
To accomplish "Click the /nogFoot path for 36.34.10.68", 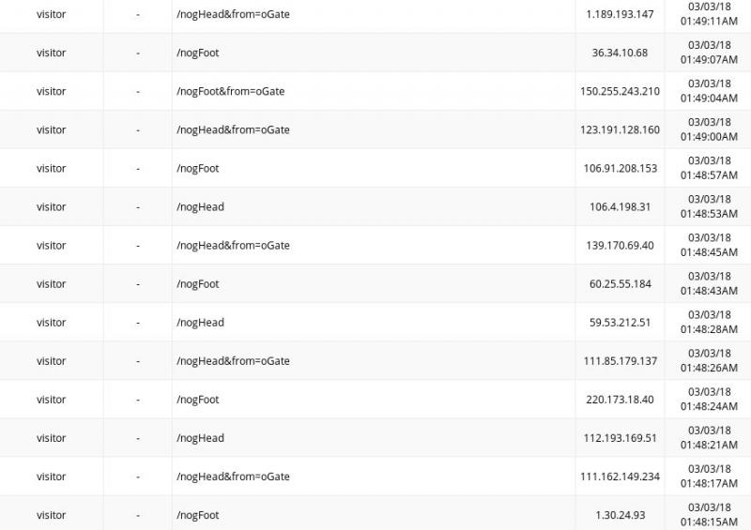I will pyautogui.click(x=197, y=53).
